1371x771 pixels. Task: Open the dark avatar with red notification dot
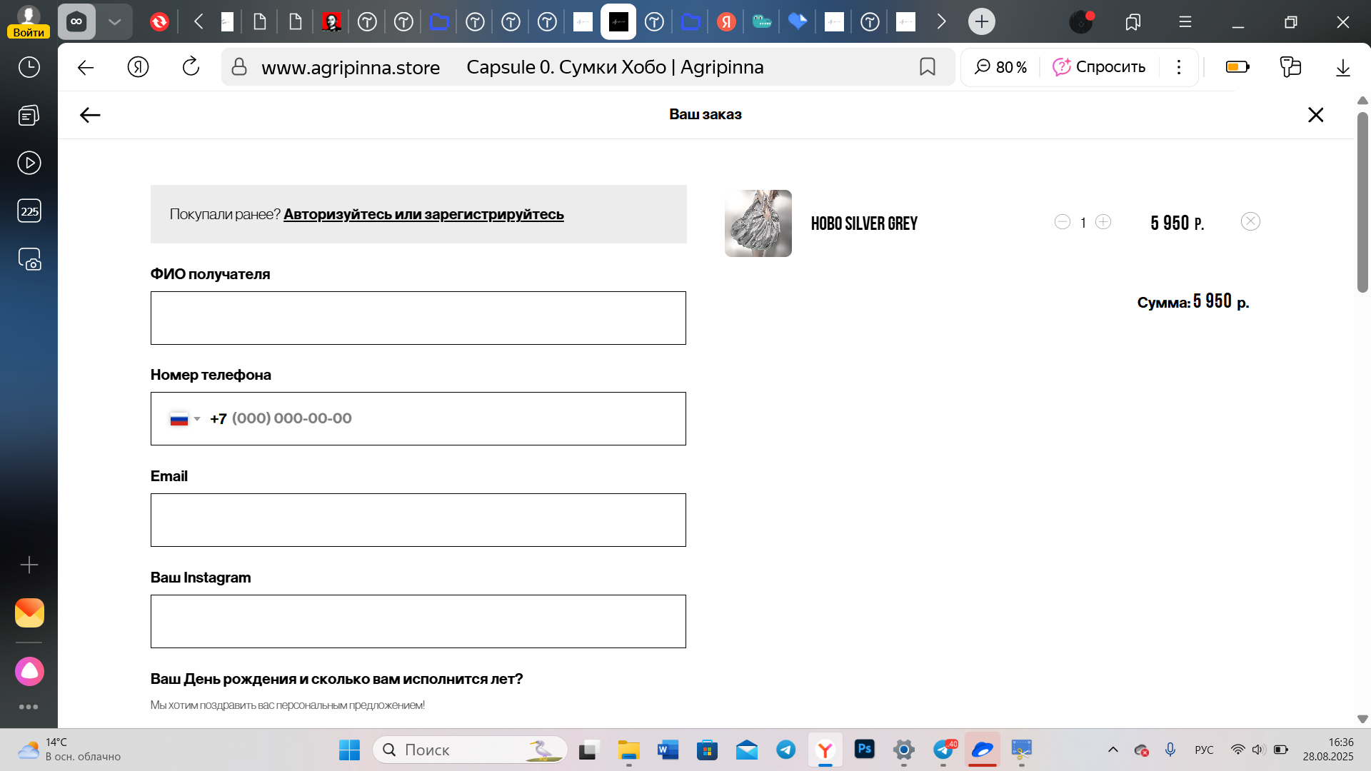click(1081, 21)
